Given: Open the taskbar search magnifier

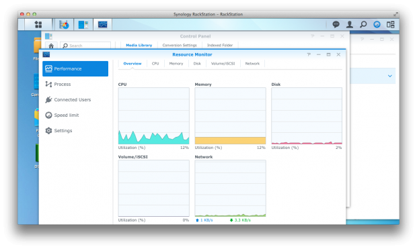Looking at the screenshot, I should [363, 24].
